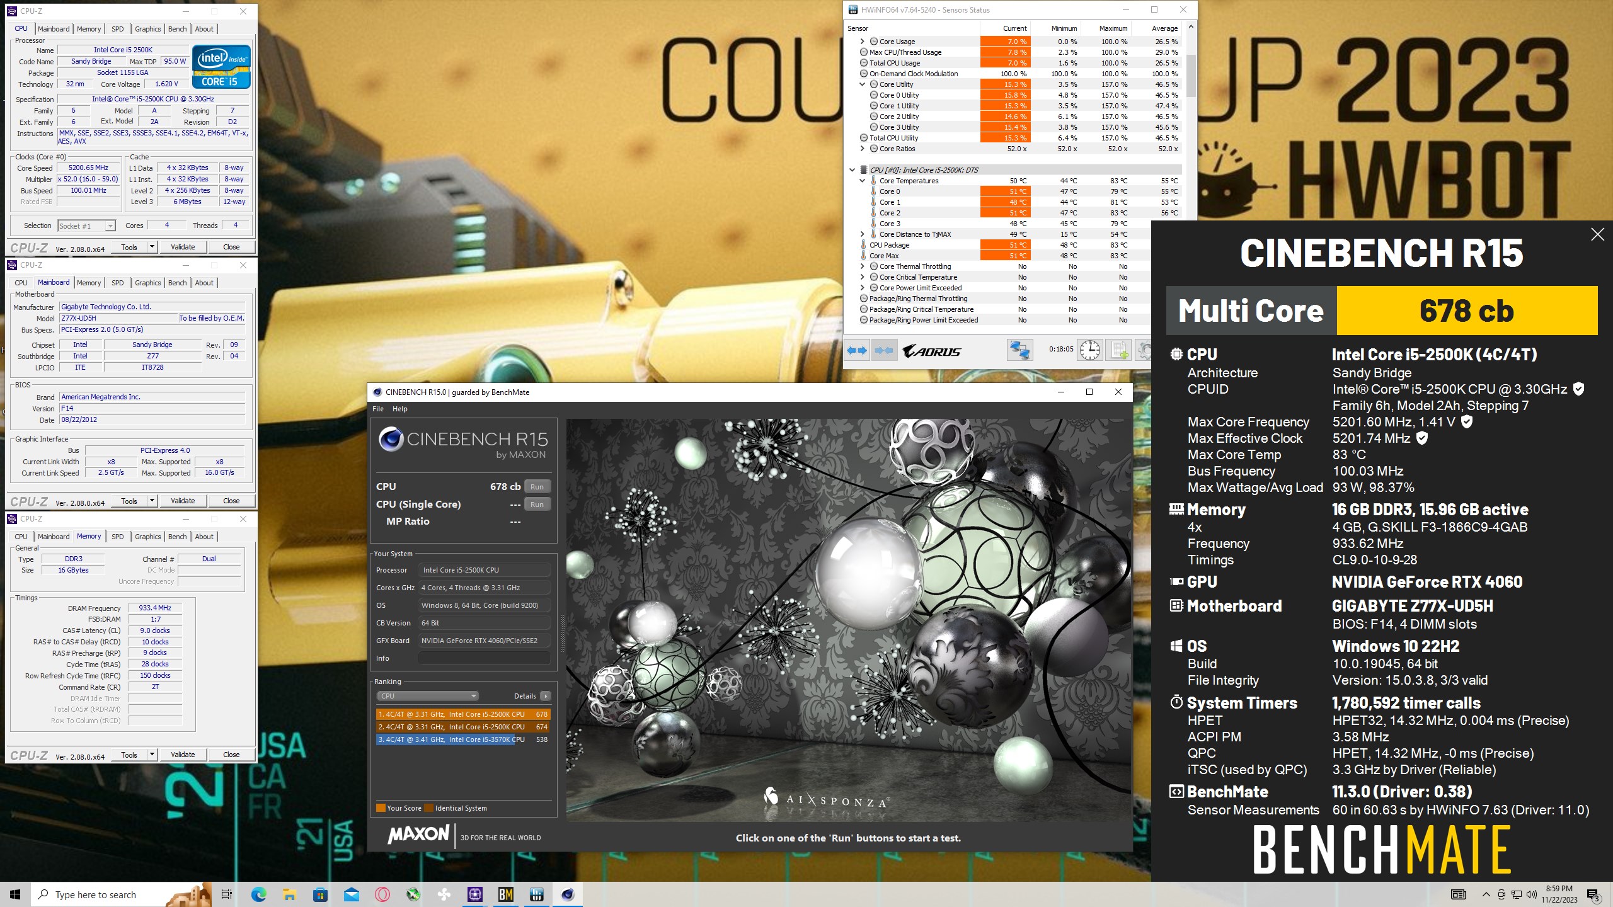Open Microsoft Store from the taskbar
The image size is (1613, 907).
coord(320,894)
